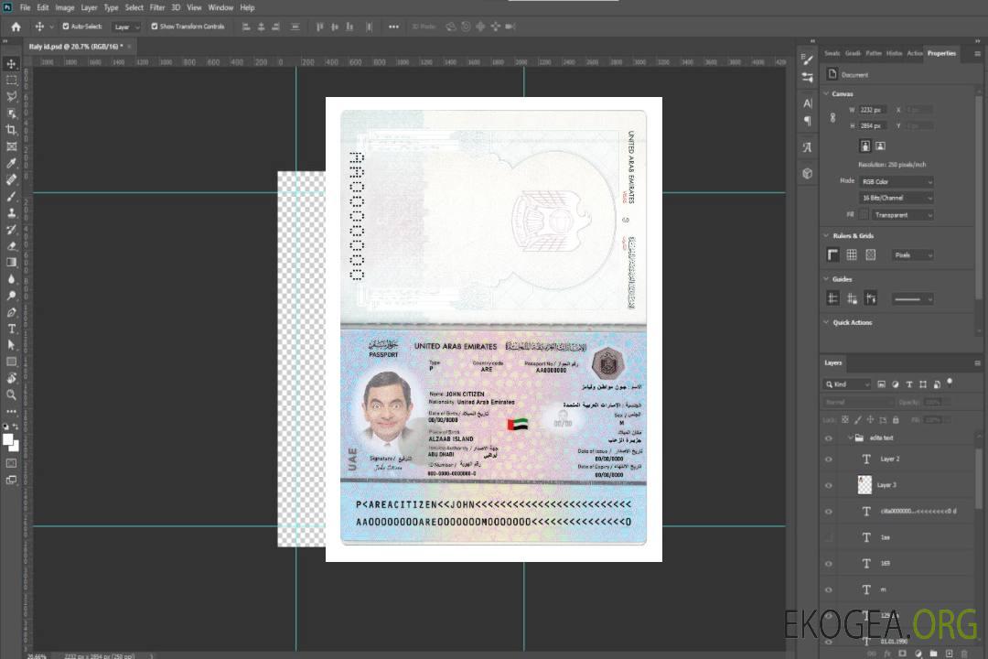The image size is (988, 659).
Task: Create a new layer with the plus icon
Action: coord(949,654)
